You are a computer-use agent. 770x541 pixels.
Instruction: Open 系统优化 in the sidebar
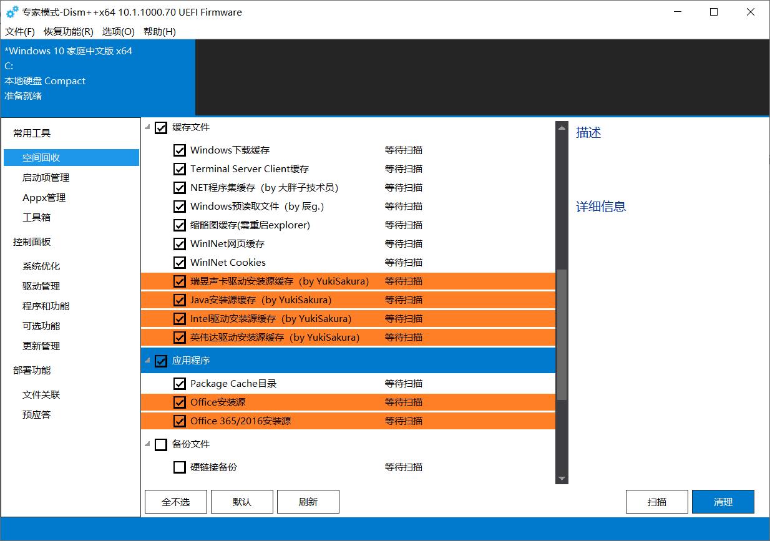pyautogui.click(x=41, y=266)
